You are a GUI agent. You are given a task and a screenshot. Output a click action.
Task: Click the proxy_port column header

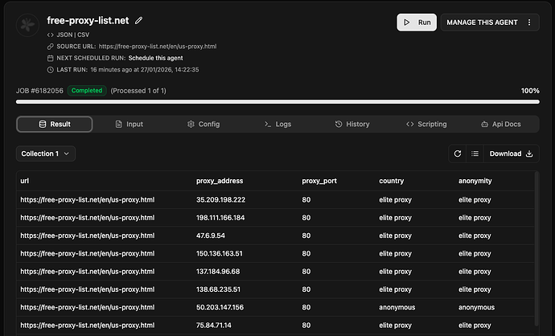click(x=319, y=181)
